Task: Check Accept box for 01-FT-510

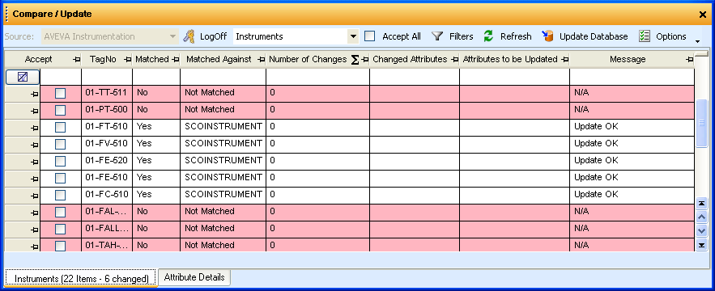Action: pos(60,127)
